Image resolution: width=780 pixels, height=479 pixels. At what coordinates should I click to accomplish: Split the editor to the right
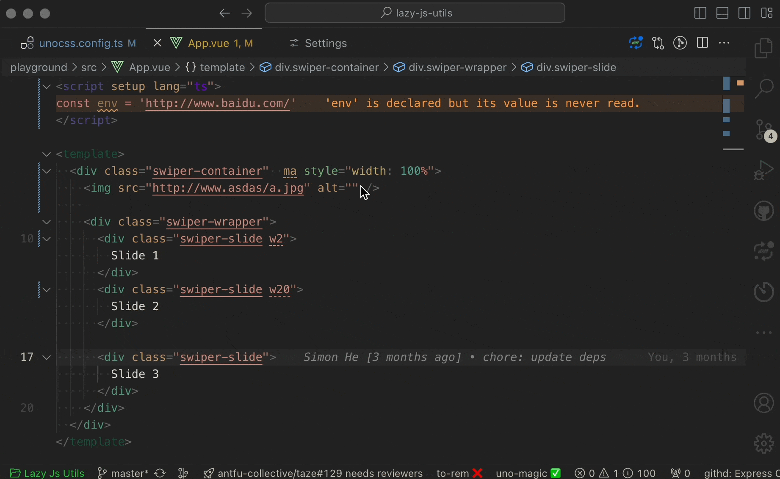tap(703, 43)
